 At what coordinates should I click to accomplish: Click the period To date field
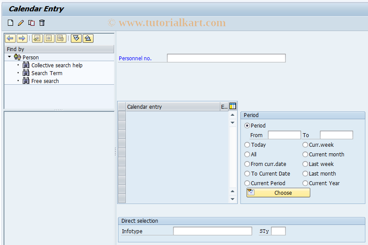[x=337, y=135]
